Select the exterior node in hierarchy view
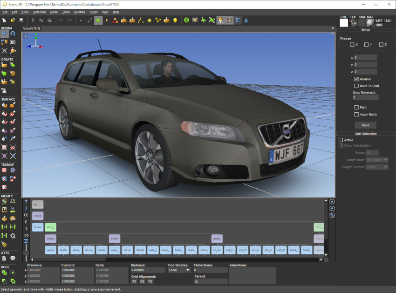Screen dimensions: 396x293 tap(115, 238)
